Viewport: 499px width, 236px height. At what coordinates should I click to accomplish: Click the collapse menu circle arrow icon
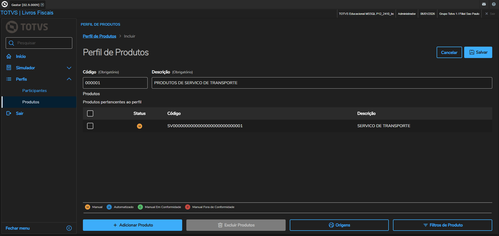69,228
